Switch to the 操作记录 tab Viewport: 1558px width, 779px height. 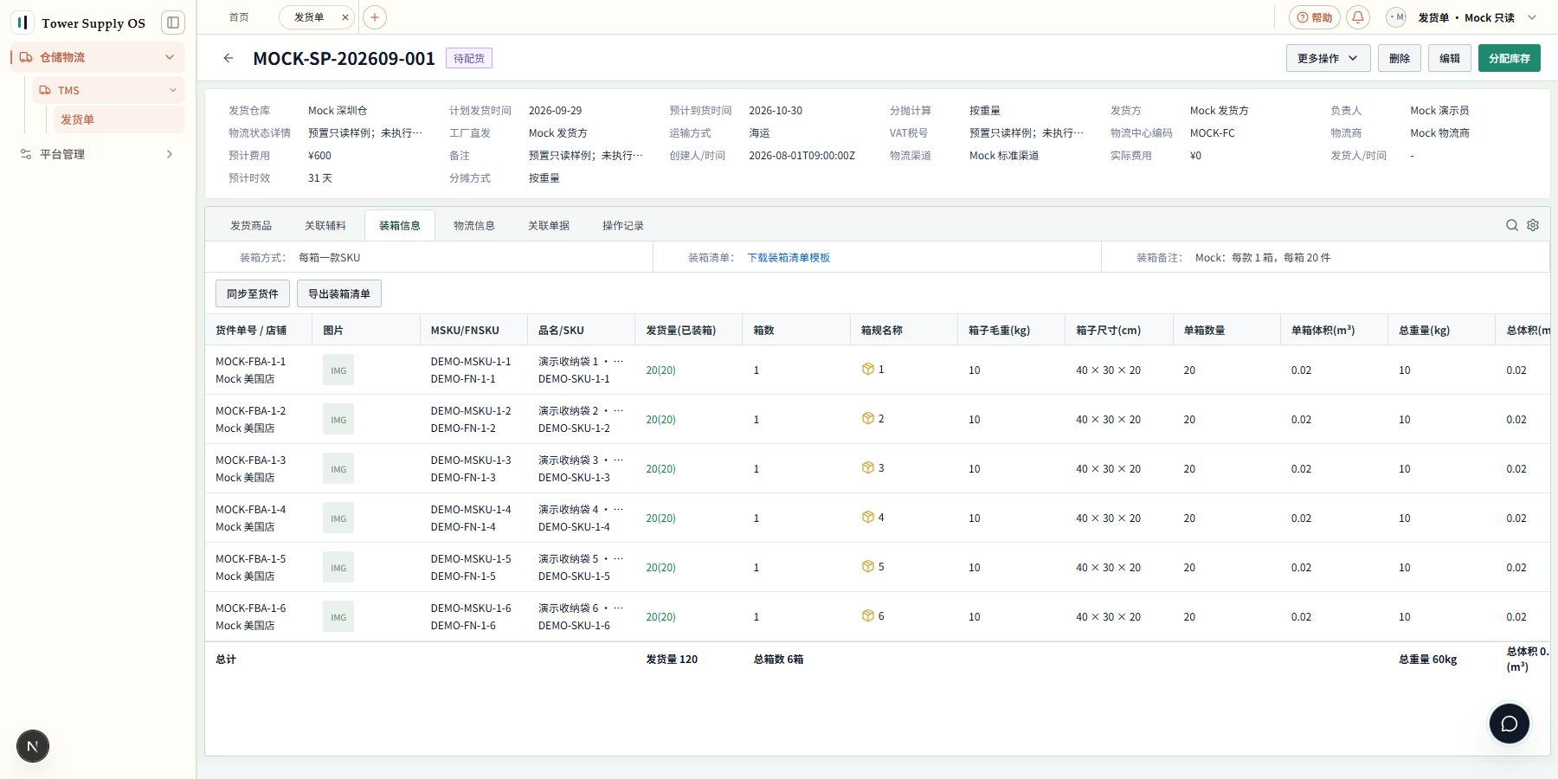pos(623,226)
